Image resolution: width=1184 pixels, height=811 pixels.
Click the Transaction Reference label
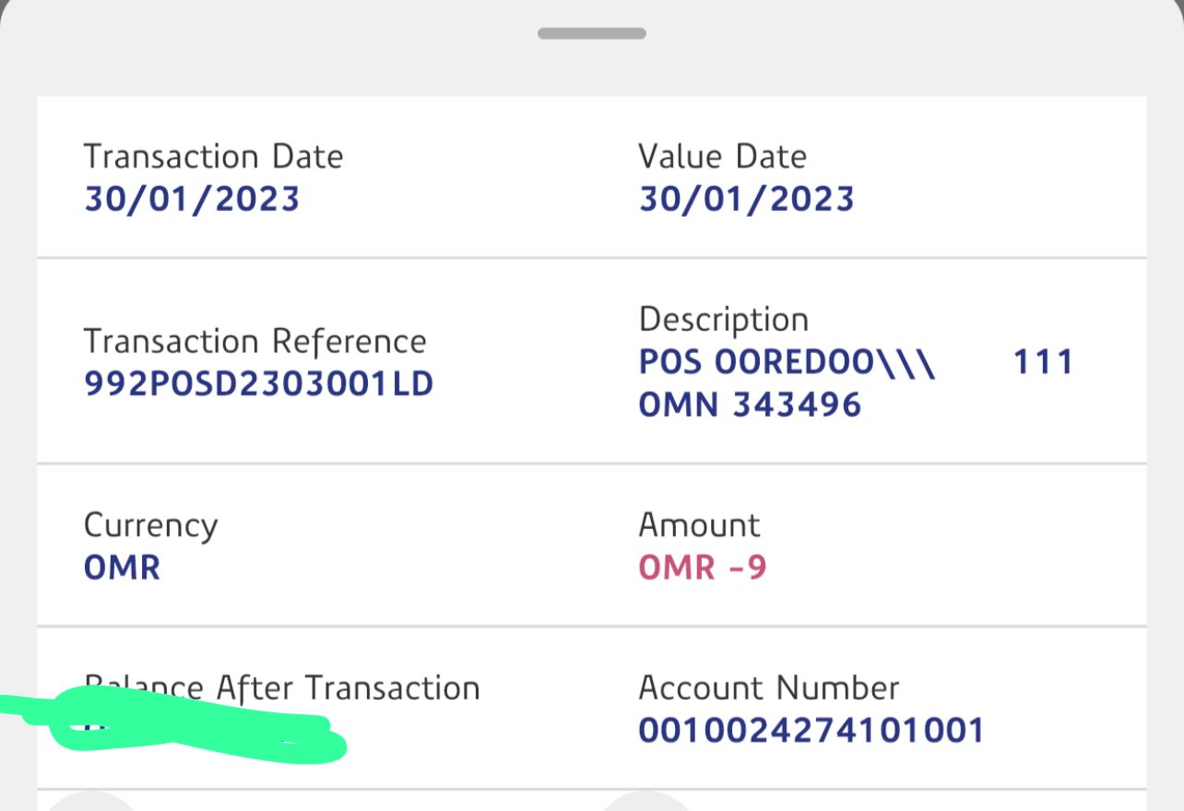coord(255,342)
